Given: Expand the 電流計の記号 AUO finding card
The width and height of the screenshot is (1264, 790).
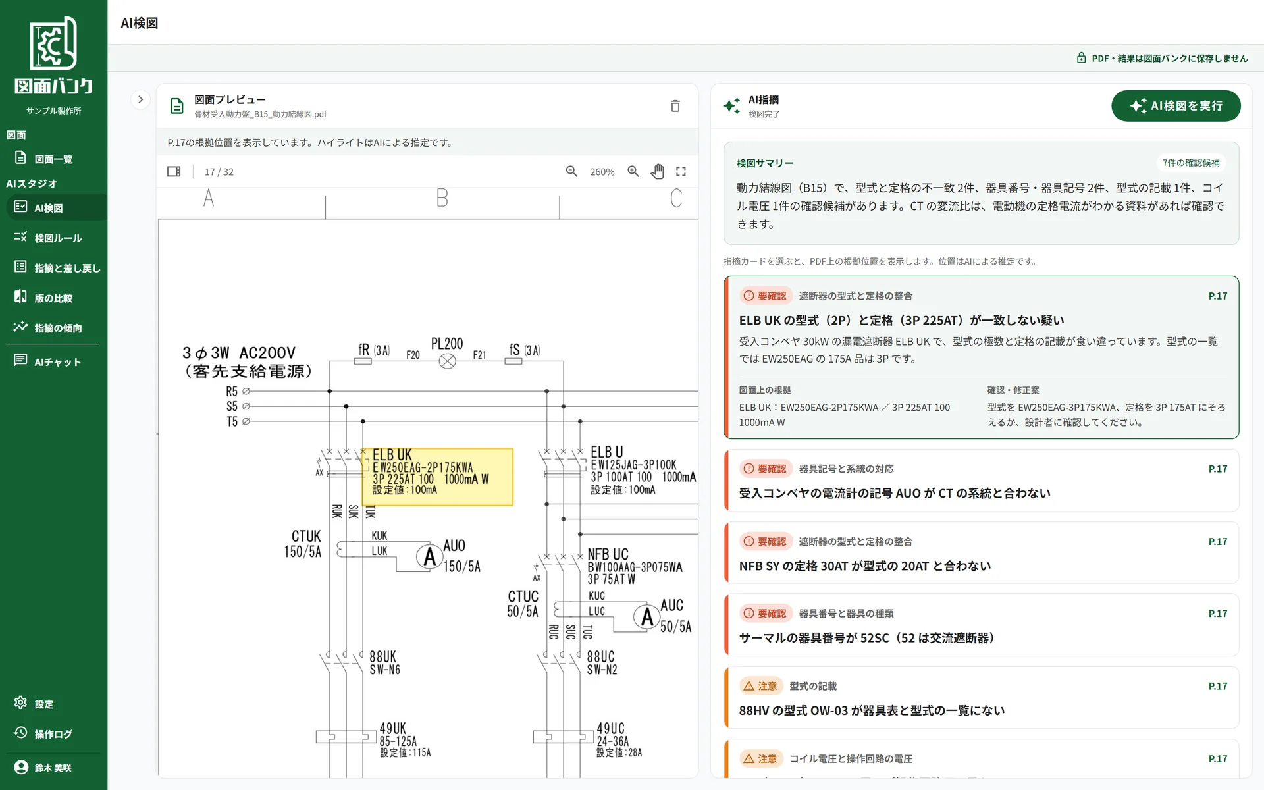Looking at the screenshot, I should click(981, 481).
